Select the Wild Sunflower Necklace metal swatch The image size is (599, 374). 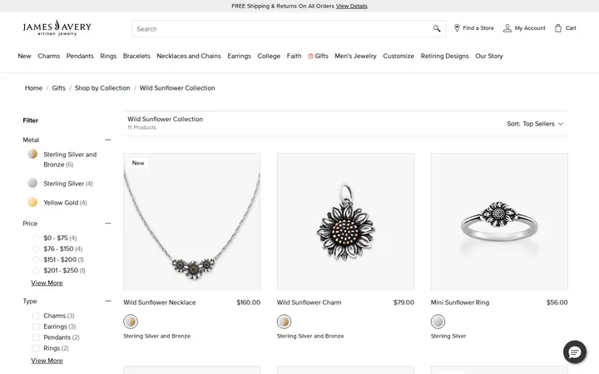131,322
